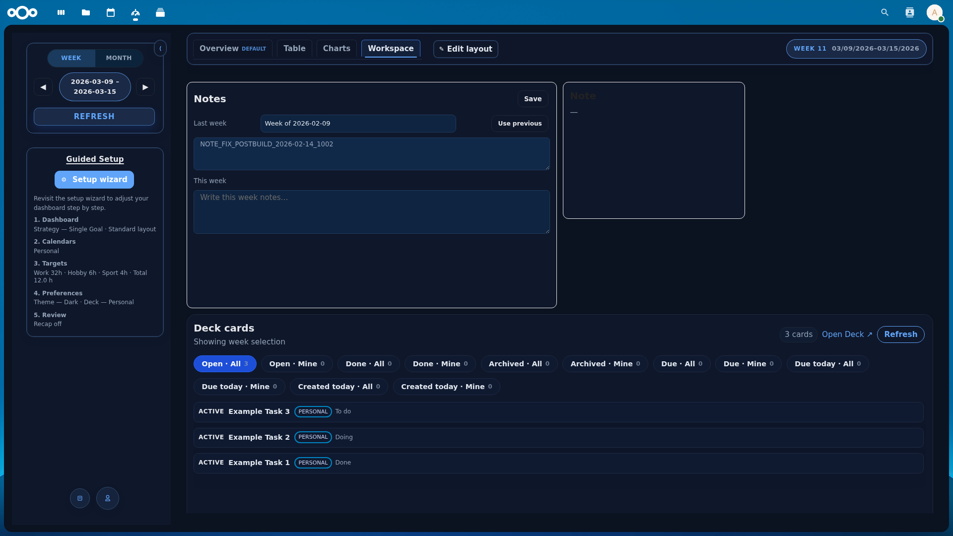The width and height of the screenshot is (953, 536).
Task: Click the 2026-03-09 – 2026-03-15 date range
Action: (x=94, y=87)
